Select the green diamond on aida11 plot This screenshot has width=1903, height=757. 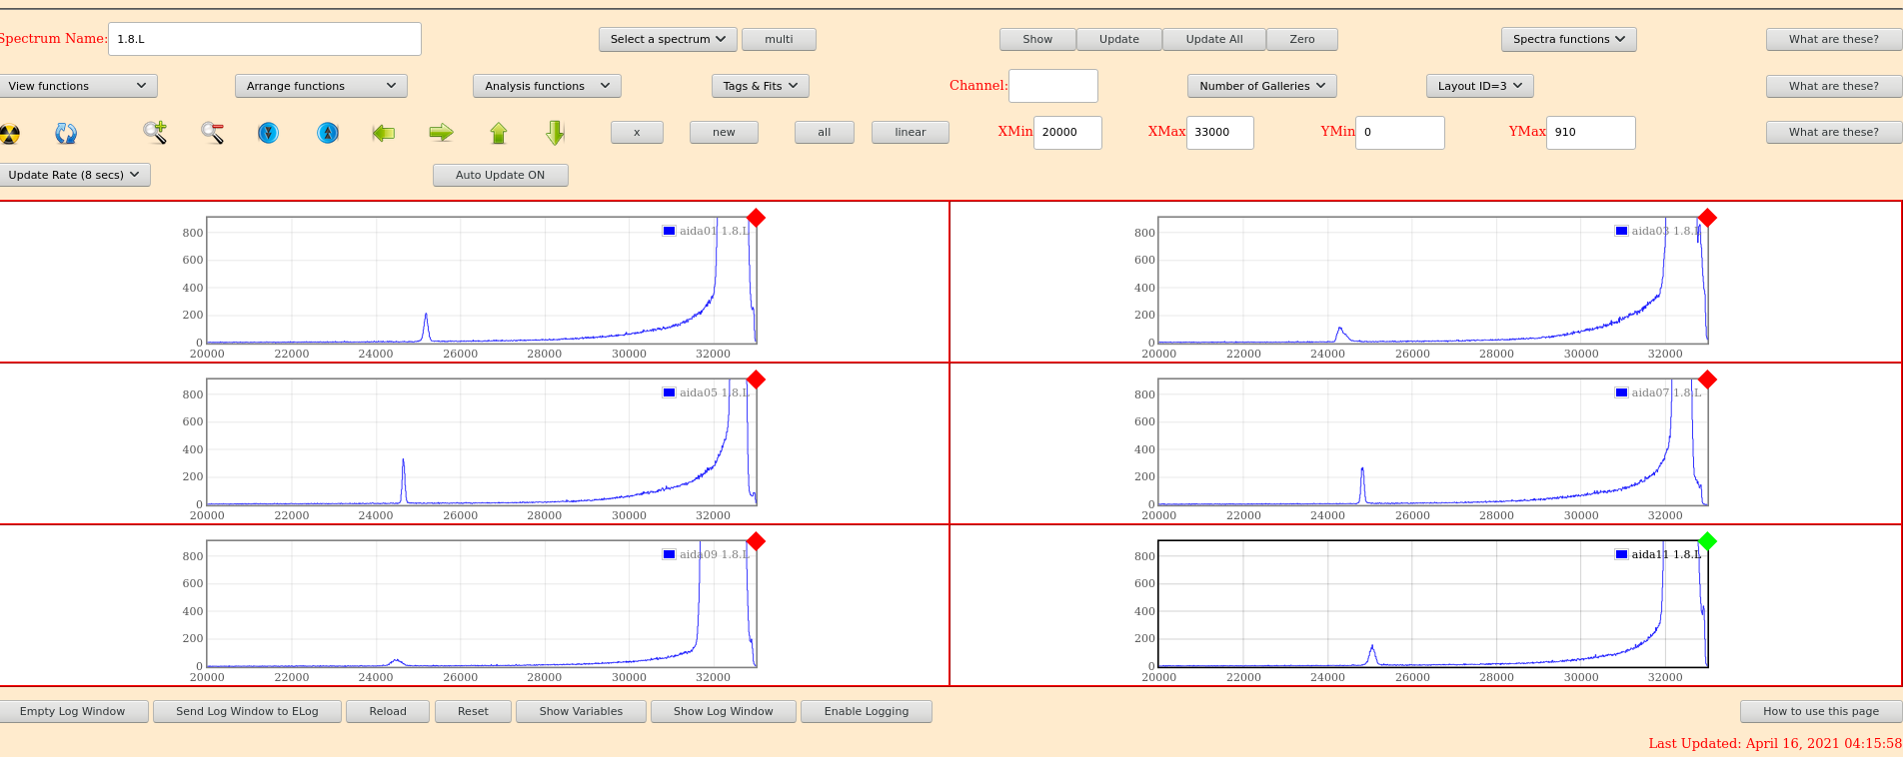tap(1707, 541)
